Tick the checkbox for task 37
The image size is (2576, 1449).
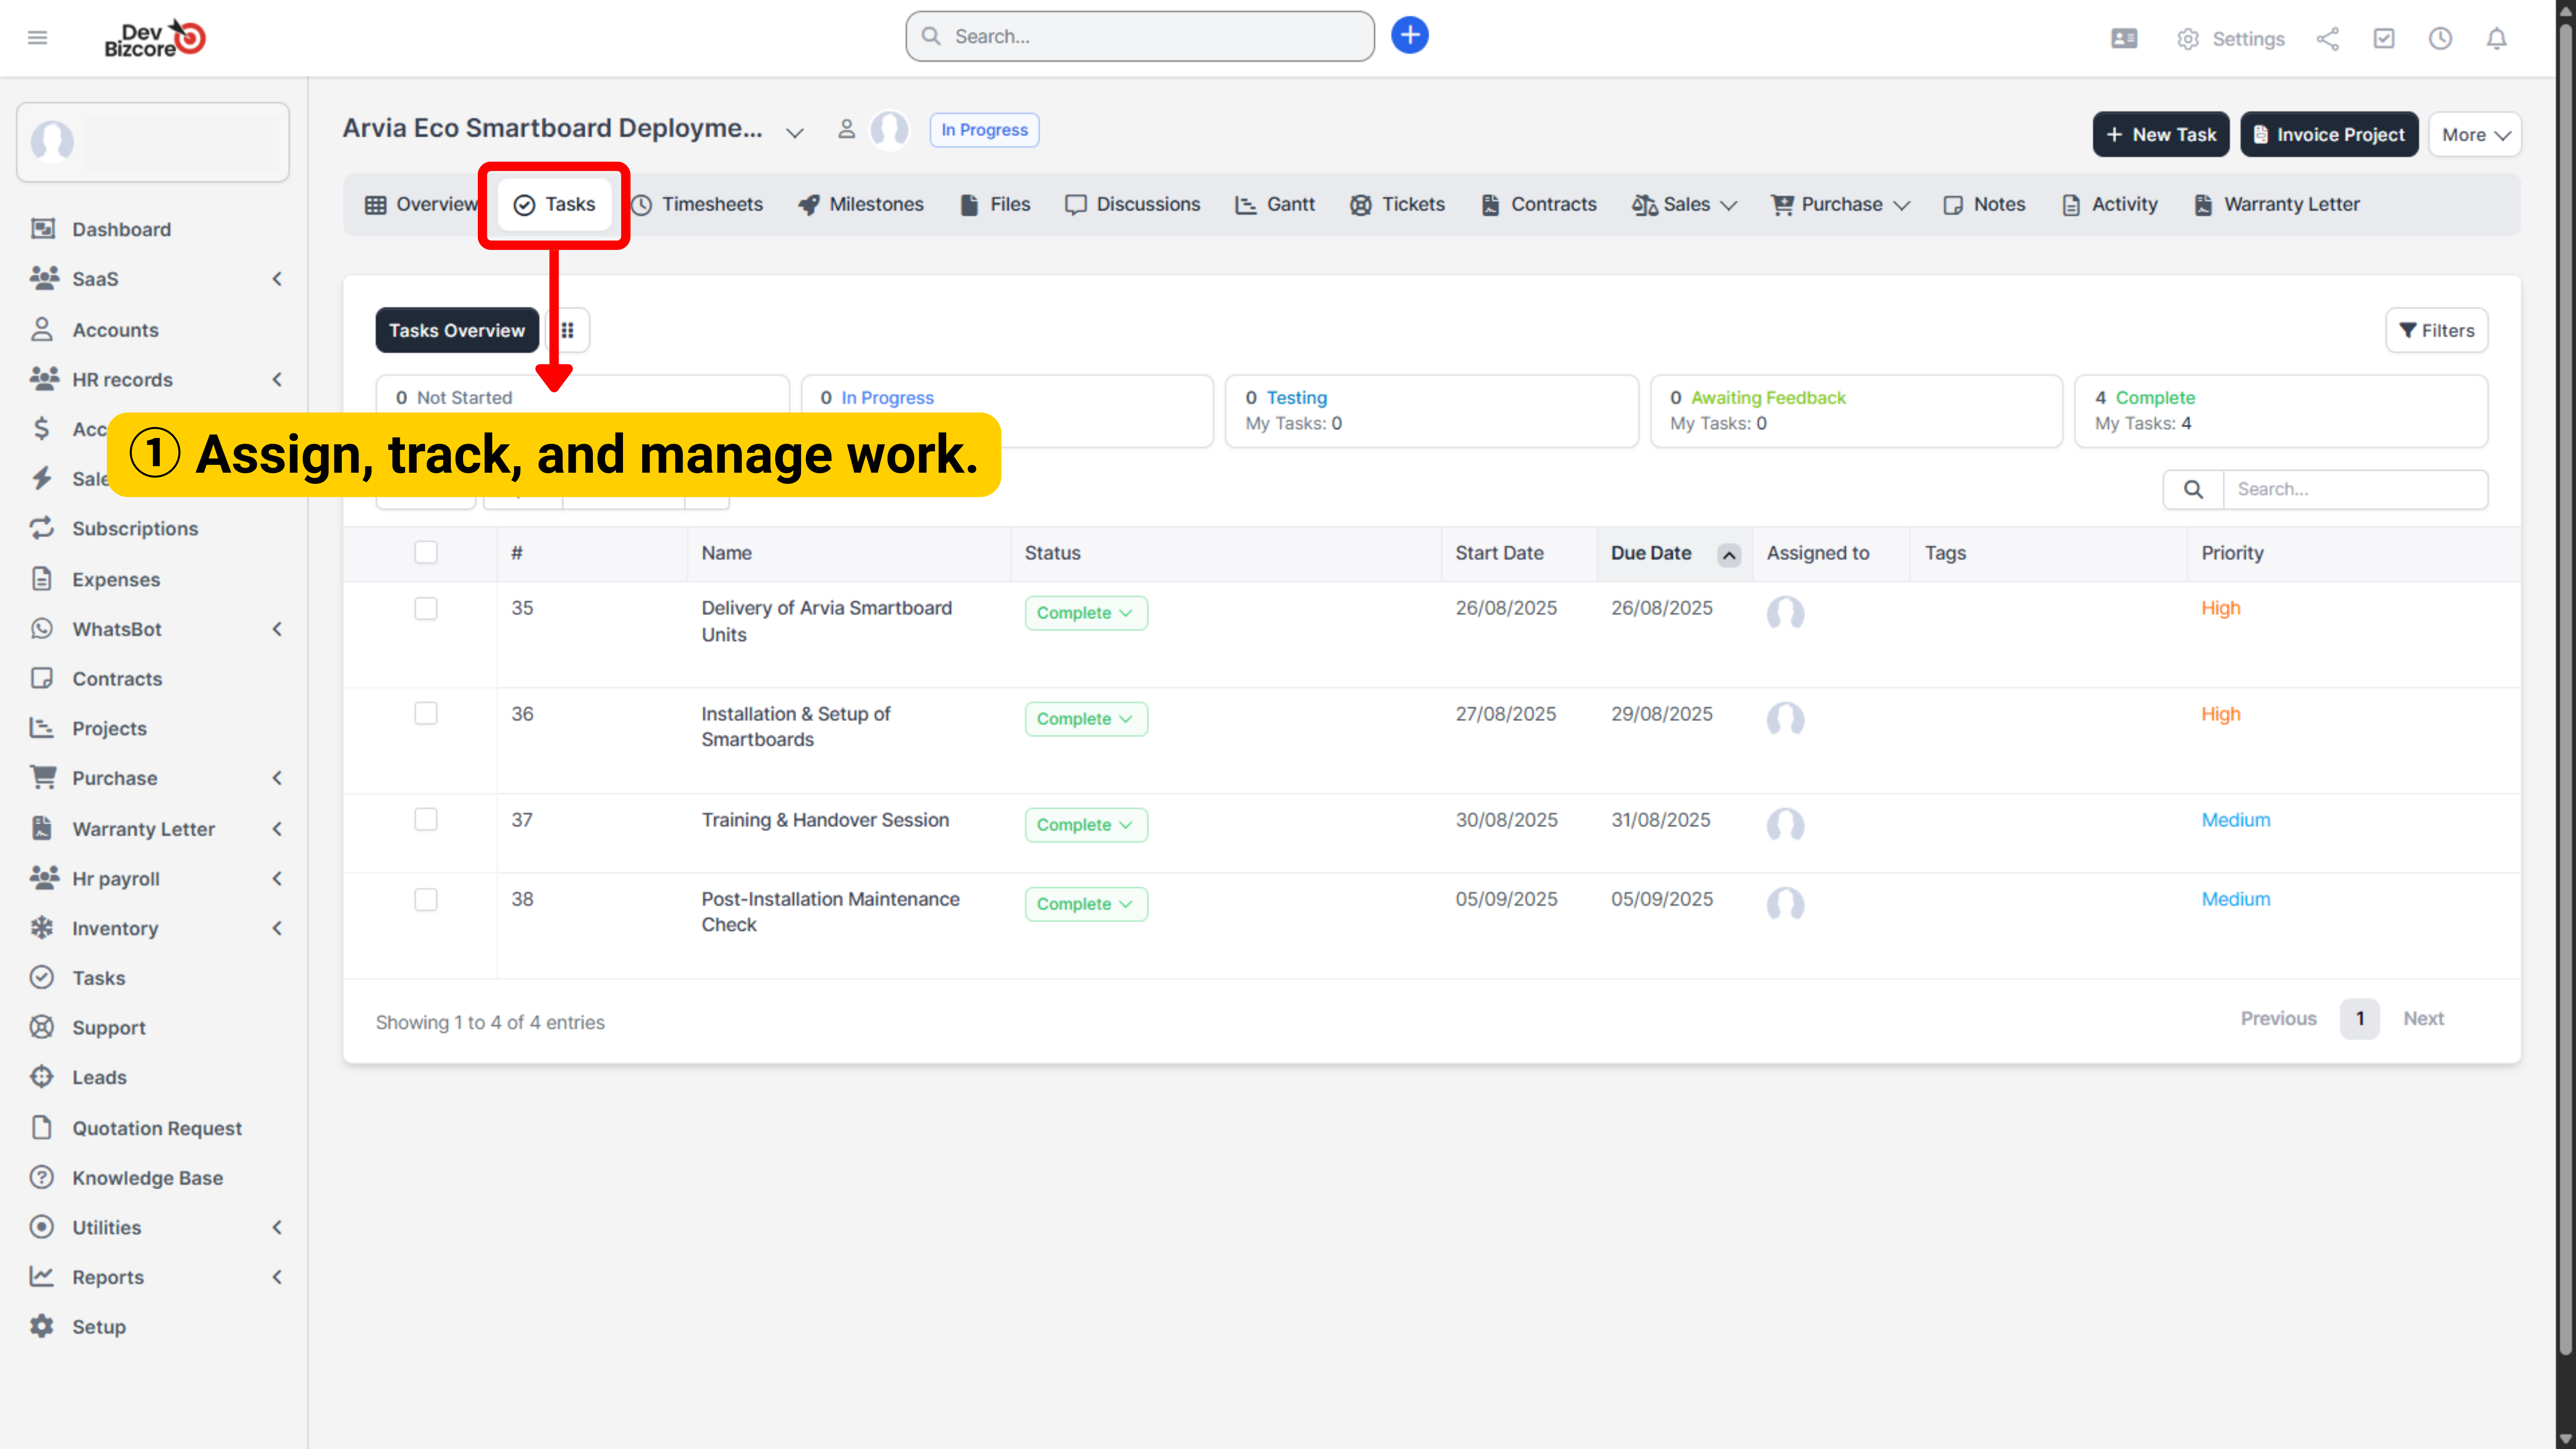coord(426,819)
